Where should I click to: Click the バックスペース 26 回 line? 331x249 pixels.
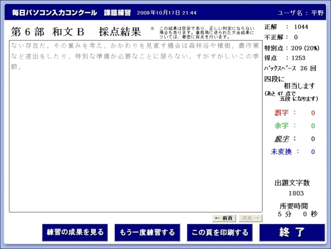coord(290,68)
